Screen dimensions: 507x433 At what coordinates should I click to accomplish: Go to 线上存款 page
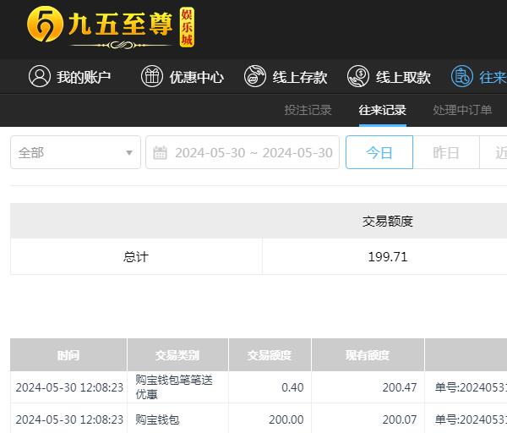286,77
